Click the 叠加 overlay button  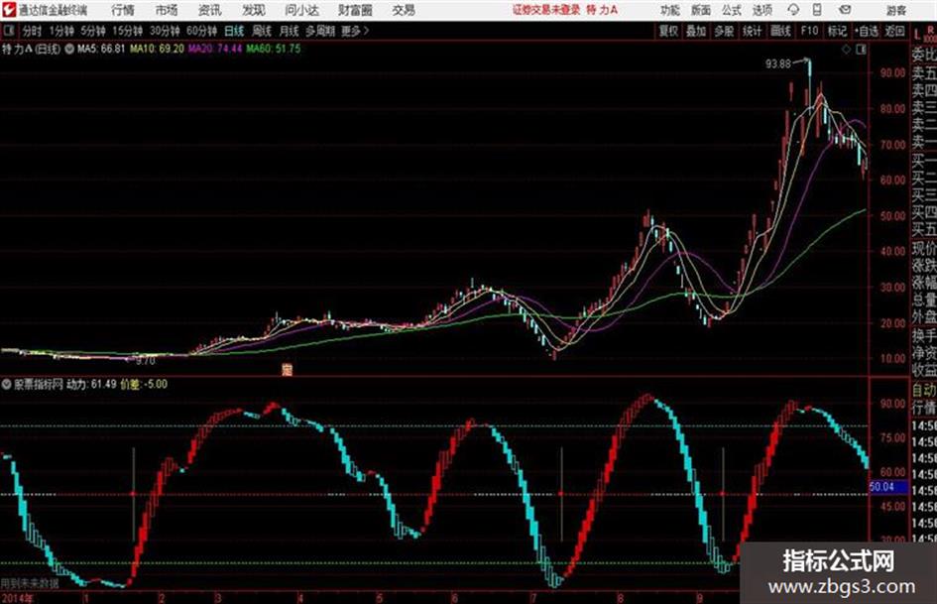[696, 31]
